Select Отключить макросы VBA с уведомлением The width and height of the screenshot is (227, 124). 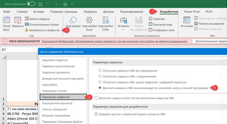point(100,76)
